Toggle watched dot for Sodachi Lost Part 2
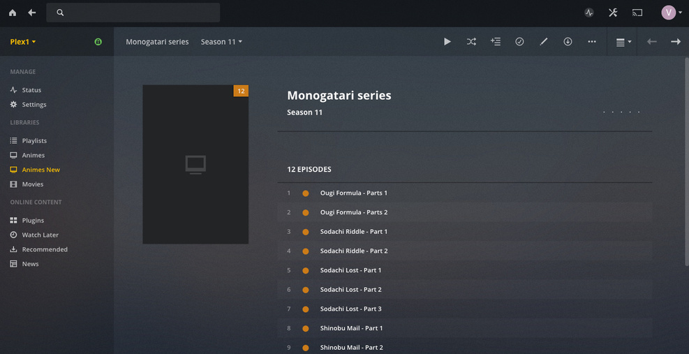 click(305, 290)
